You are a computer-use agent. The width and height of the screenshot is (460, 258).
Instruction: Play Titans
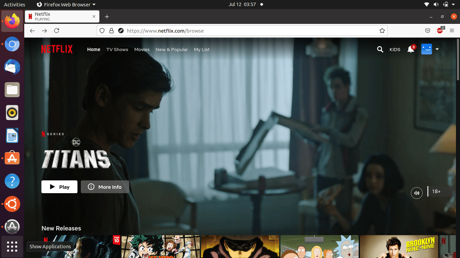click(59, 187)
